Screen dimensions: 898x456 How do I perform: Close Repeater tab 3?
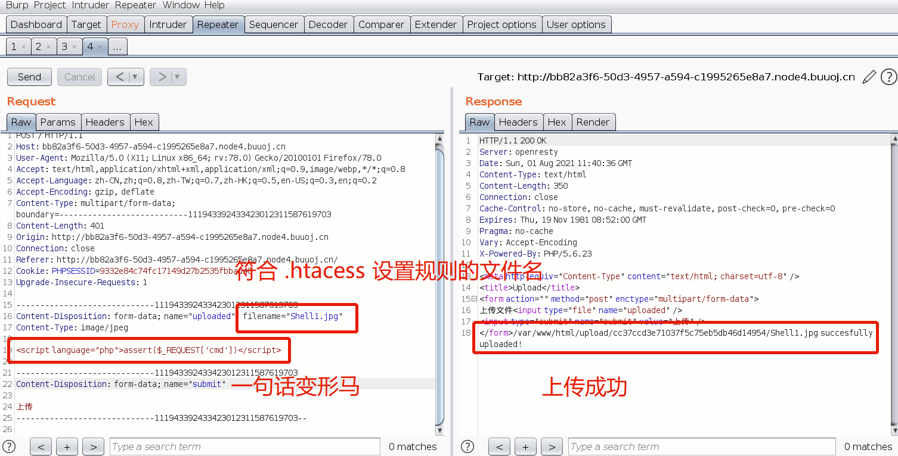74,46
